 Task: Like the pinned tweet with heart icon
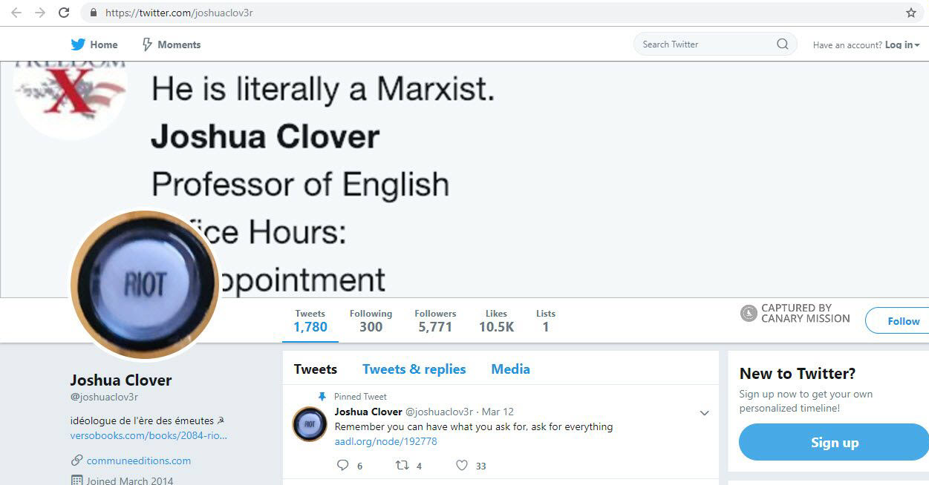pos(462,466)
